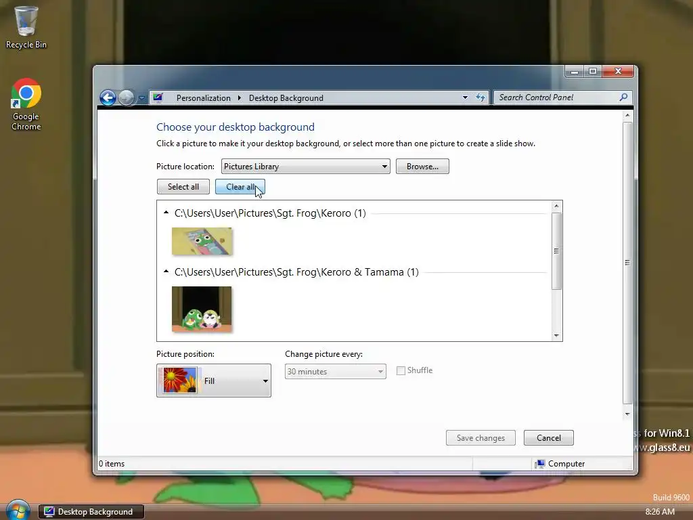Click the window scroll down arrow
Viewport: 693px width, 520px height.
(627, 414)
